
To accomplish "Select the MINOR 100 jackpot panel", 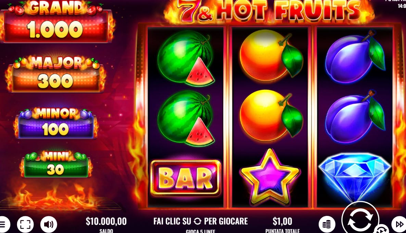I will (x=56, y=123).
